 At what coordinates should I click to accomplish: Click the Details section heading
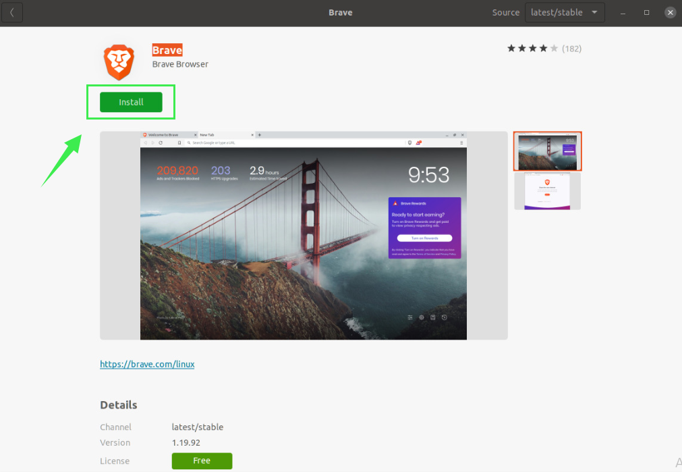(118, 405)
